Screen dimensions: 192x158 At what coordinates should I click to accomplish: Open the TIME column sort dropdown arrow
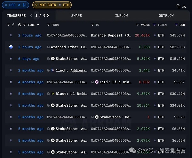38,25
